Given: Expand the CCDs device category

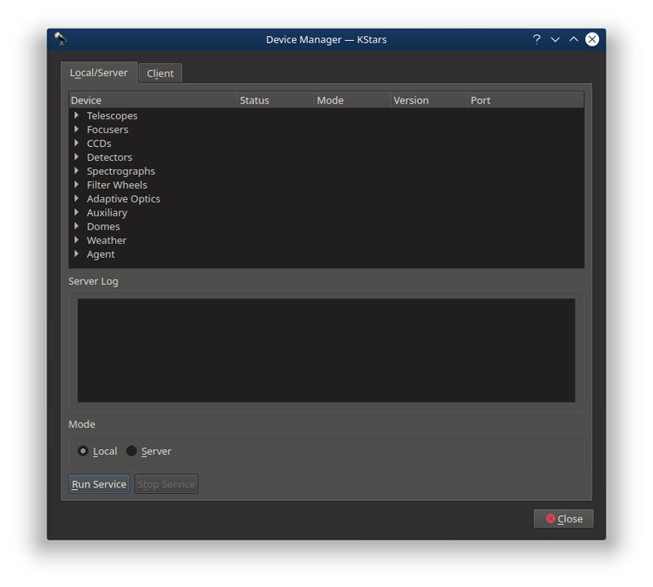Looking at the screenshot, I should tap(77, 143).
